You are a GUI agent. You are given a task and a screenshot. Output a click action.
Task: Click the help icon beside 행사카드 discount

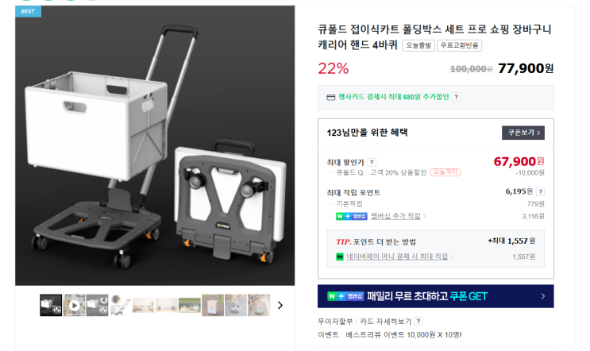(456, 97)
